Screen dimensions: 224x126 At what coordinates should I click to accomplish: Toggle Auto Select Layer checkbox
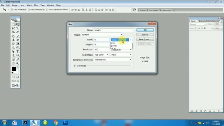click(x=12, y=9)
